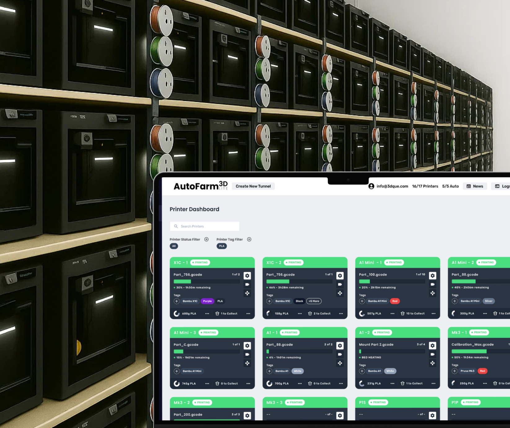Add a tag to A1 Mini - 1 printer
510x428 pixels.
(362, 301)
